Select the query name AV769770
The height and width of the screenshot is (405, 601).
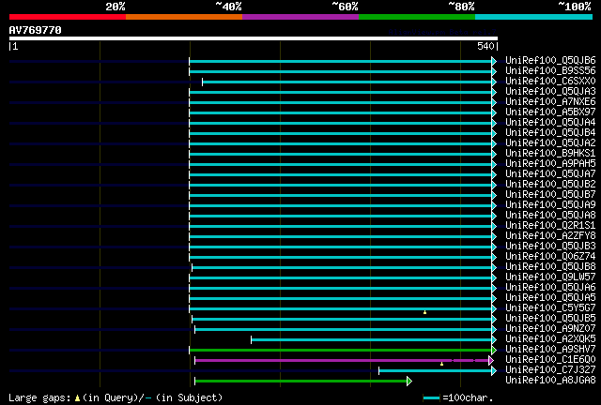[x=36, y=30]
